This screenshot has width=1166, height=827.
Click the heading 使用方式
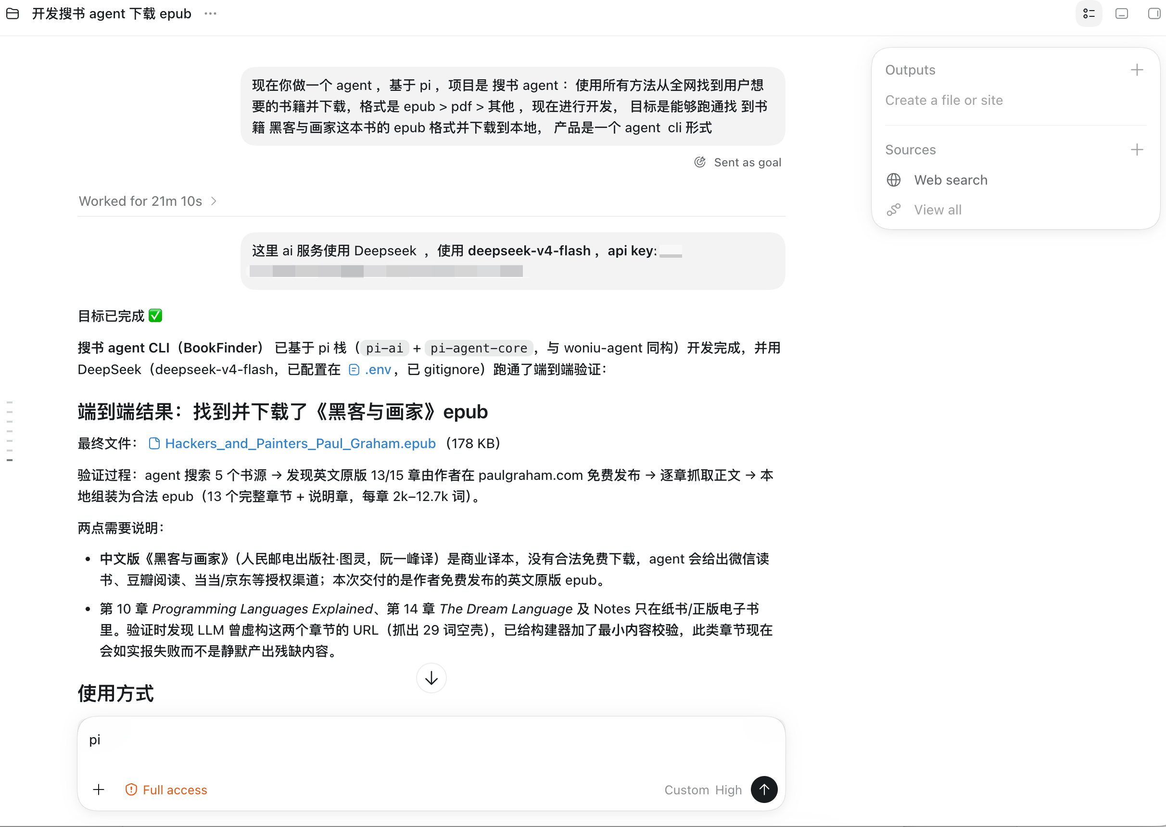(115, 694)
